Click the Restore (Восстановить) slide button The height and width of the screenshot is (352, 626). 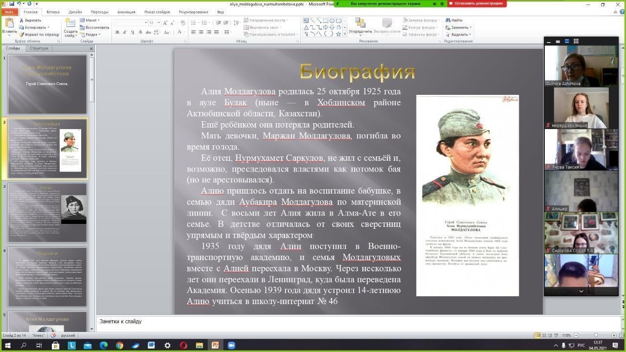pos(95,27)
